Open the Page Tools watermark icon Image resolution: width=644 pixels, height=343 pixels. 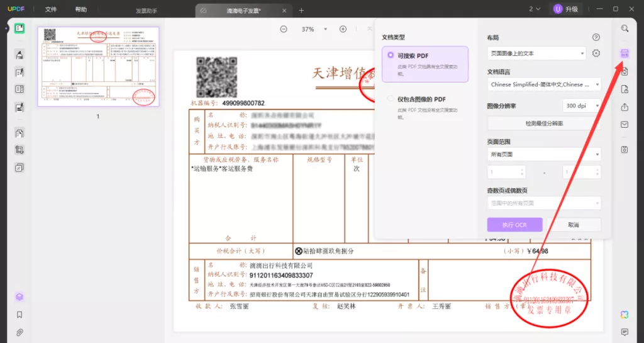click(19, 167)
